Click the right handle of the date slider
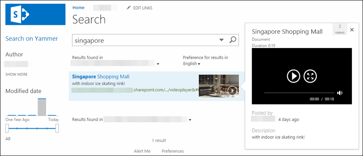Image resolution: width=363 pixels, height=156 pixels. point(57,128)
